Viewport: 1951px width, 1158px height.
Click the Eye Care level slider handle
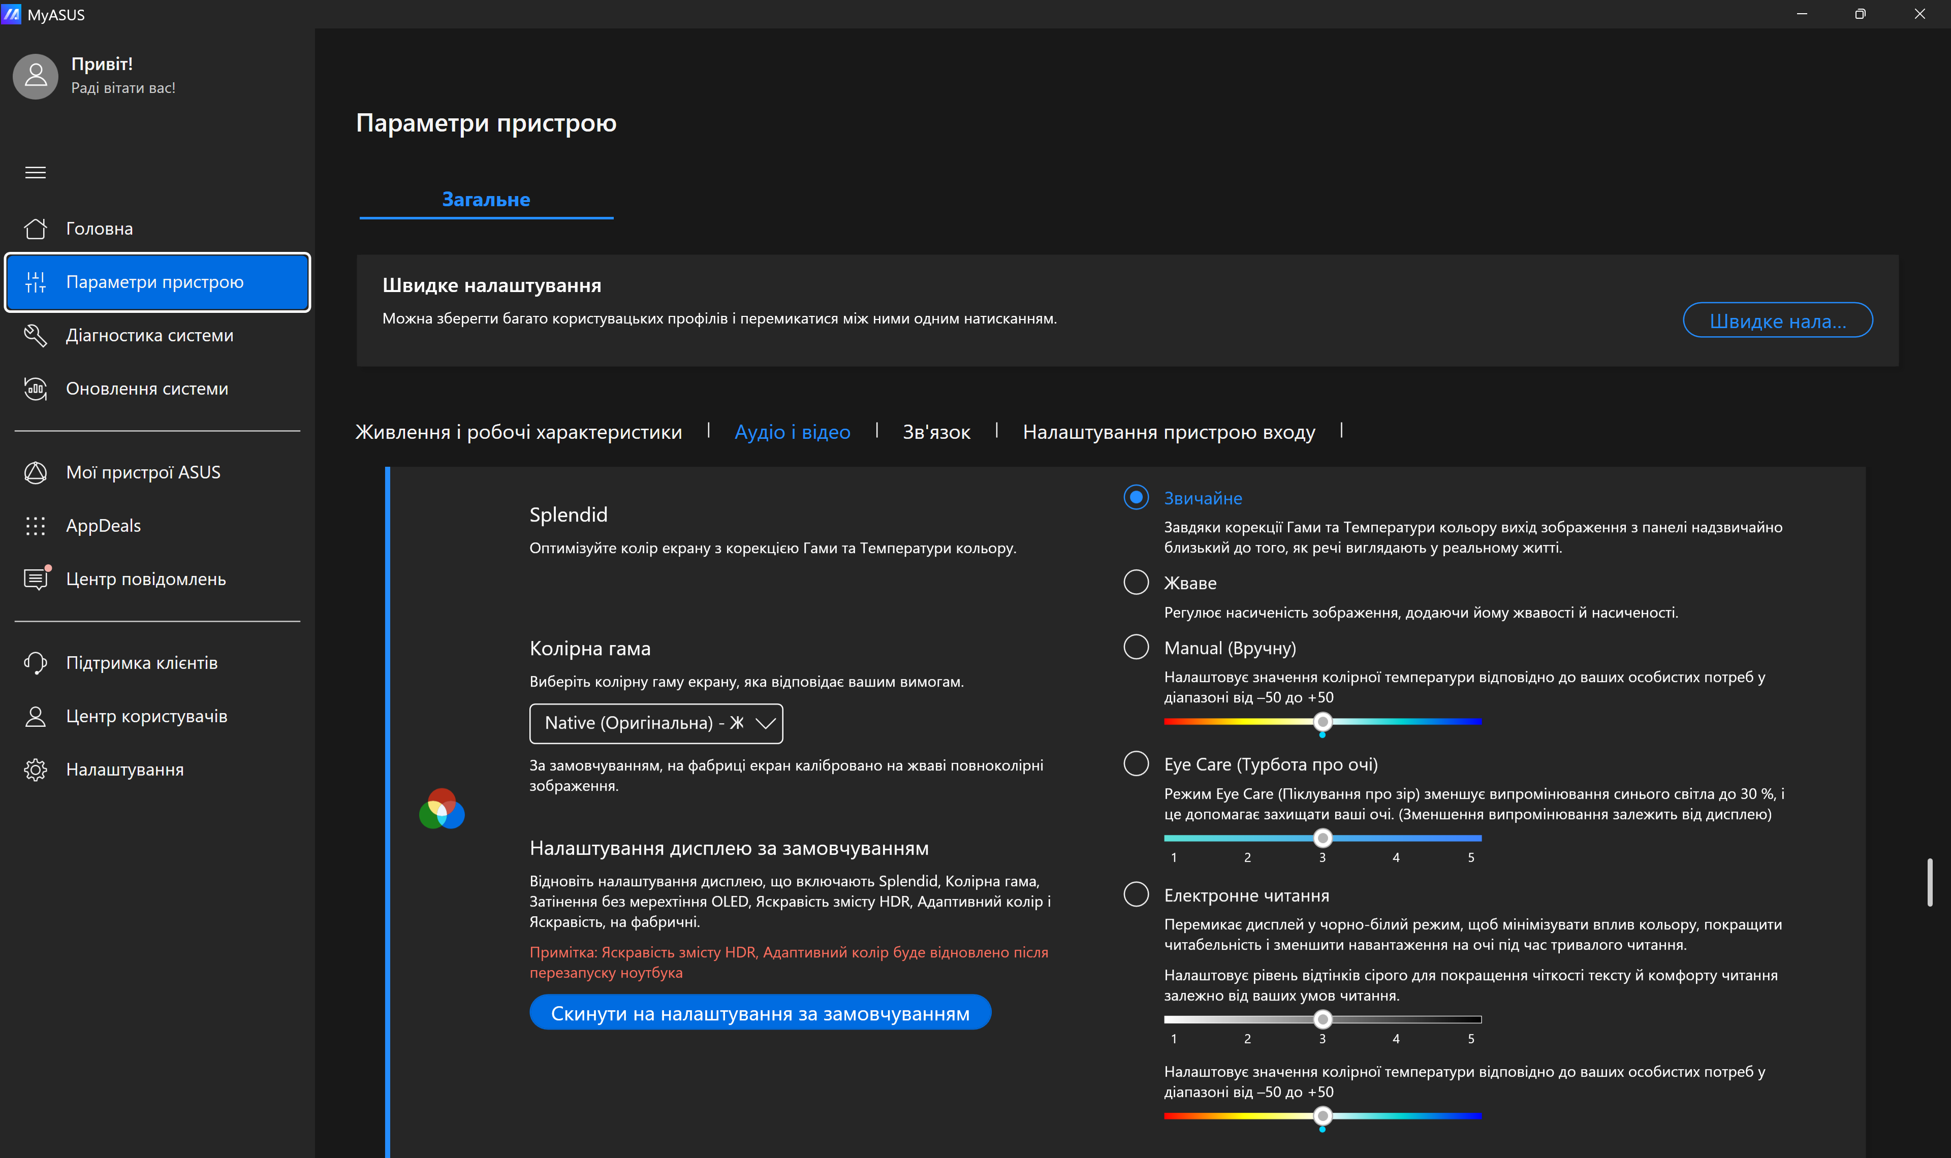point(1322,838)
